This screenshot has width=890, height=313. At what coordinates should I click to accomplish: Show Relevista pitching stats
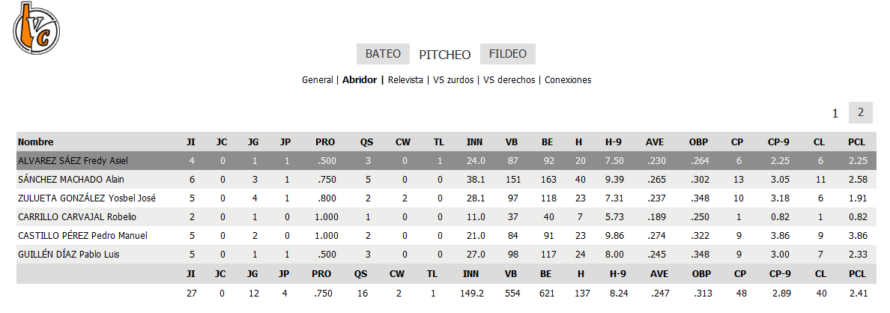[x=405, y=79]
